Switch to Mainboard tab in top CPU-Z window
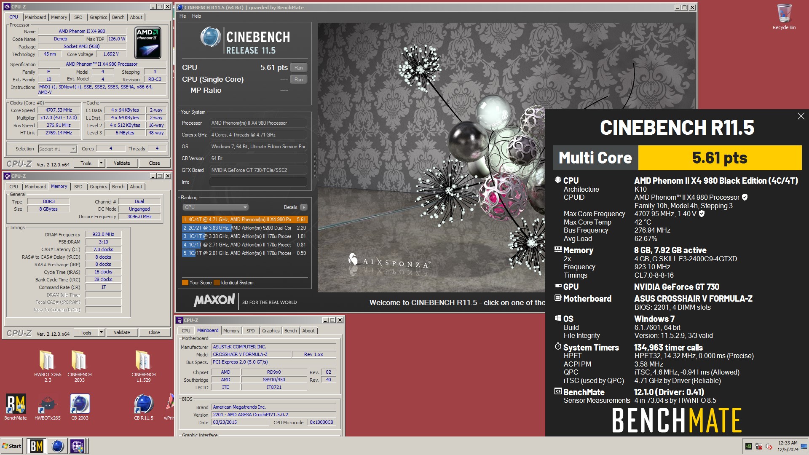The image size is (809, 455). click(x=35, y=17)
